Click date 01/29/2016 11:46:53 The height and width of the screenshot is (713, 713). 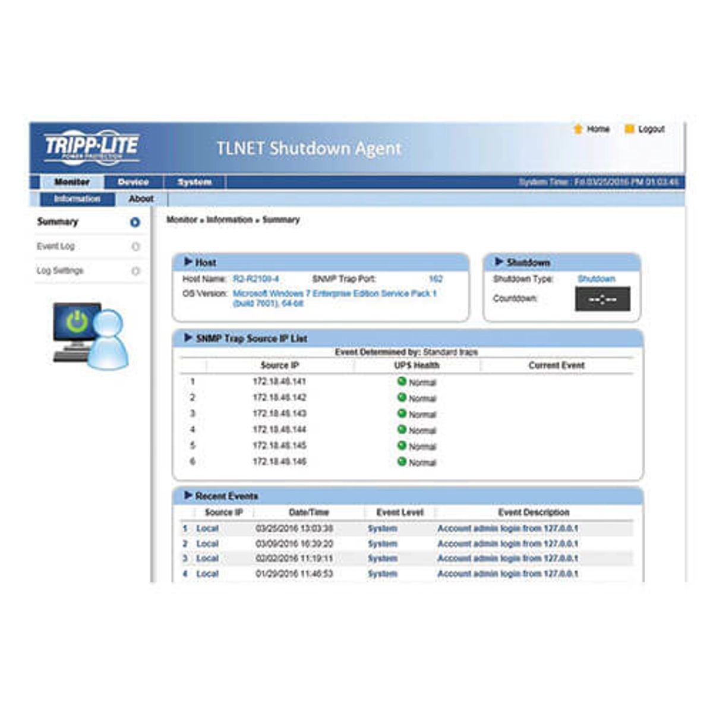tap(294, 574)
